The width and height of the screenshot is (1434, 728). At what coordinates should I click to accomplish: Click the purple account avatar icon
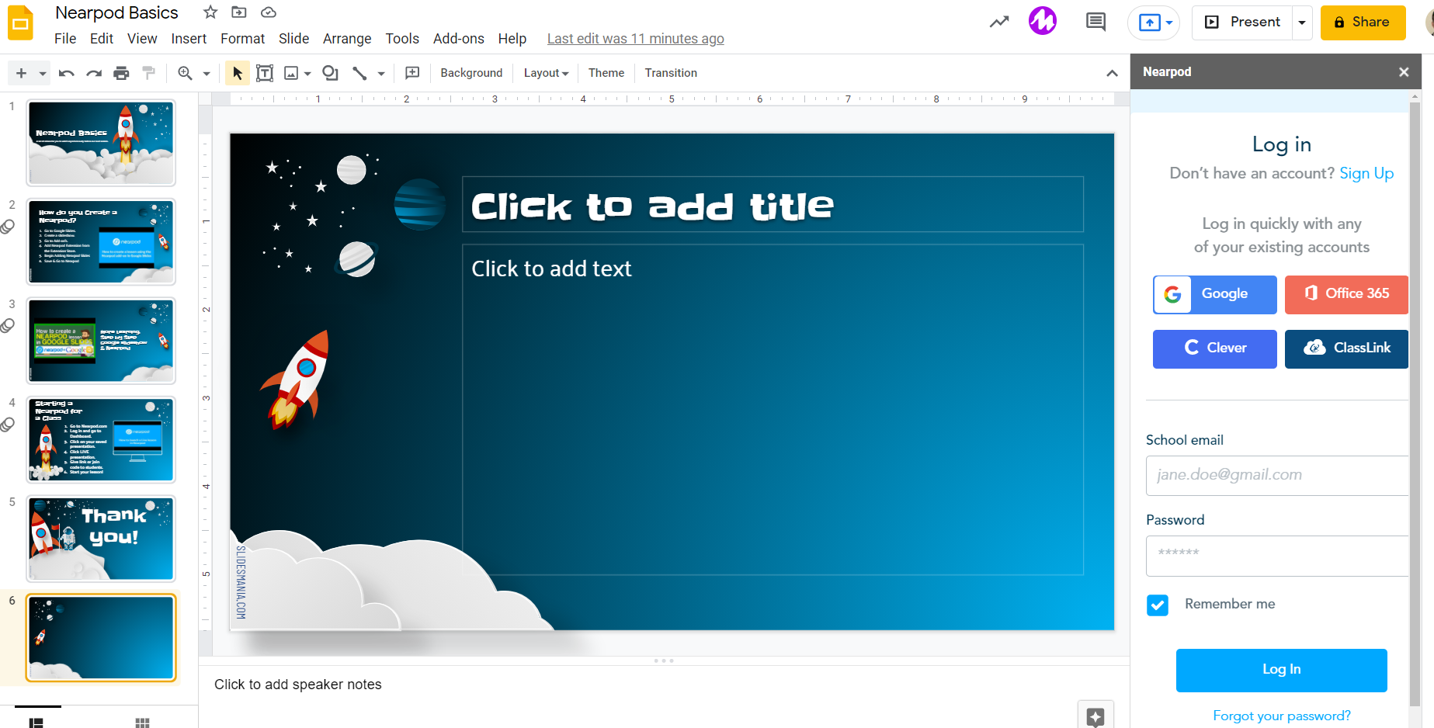1043,21
